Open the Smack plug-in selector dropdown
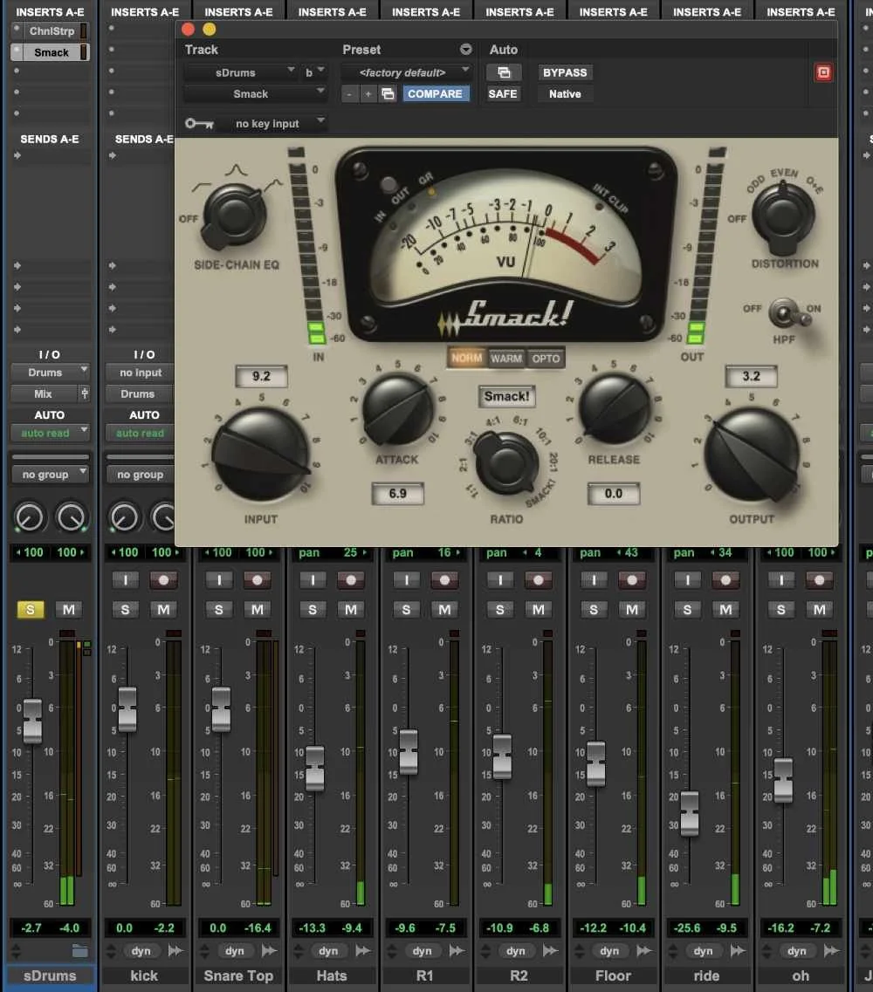Viewport: 873px width, 992px height. [x=255, y=93]
